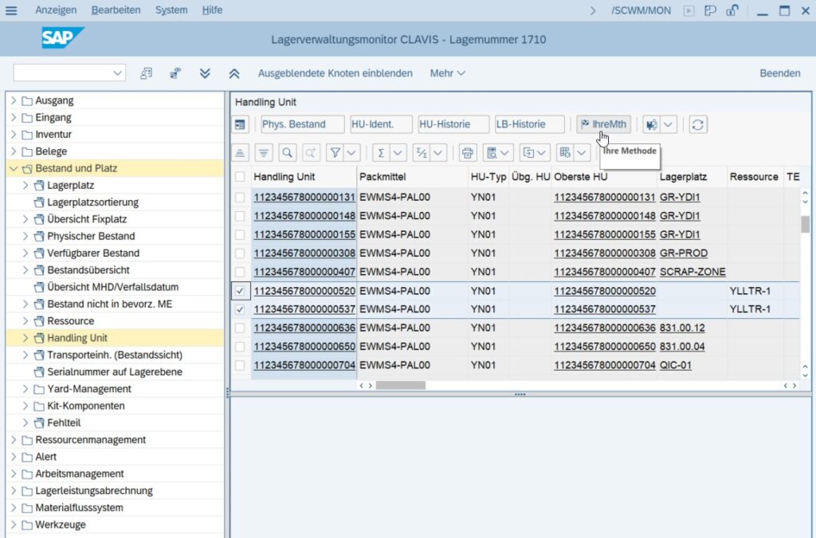Screen dimensions: 816x538
Task: Open the Mehr dropdown menu
Action: (x=447, y=73)
